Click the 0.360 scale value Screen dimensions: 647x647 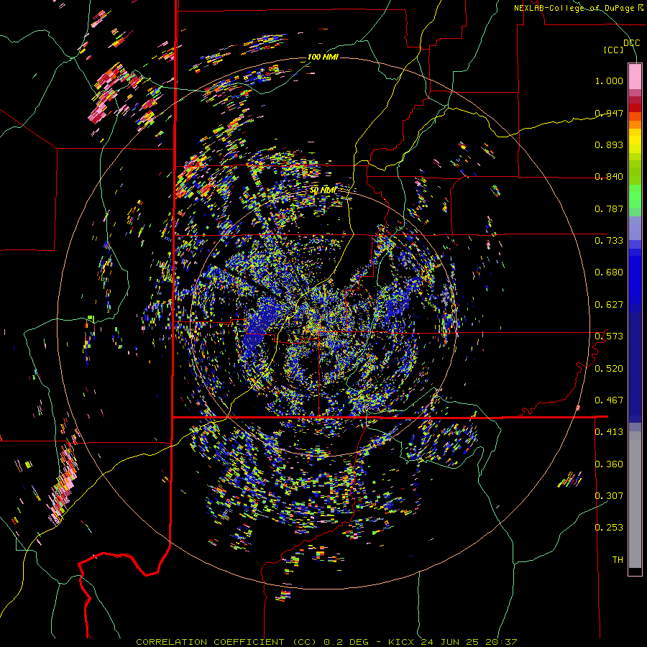609,464
